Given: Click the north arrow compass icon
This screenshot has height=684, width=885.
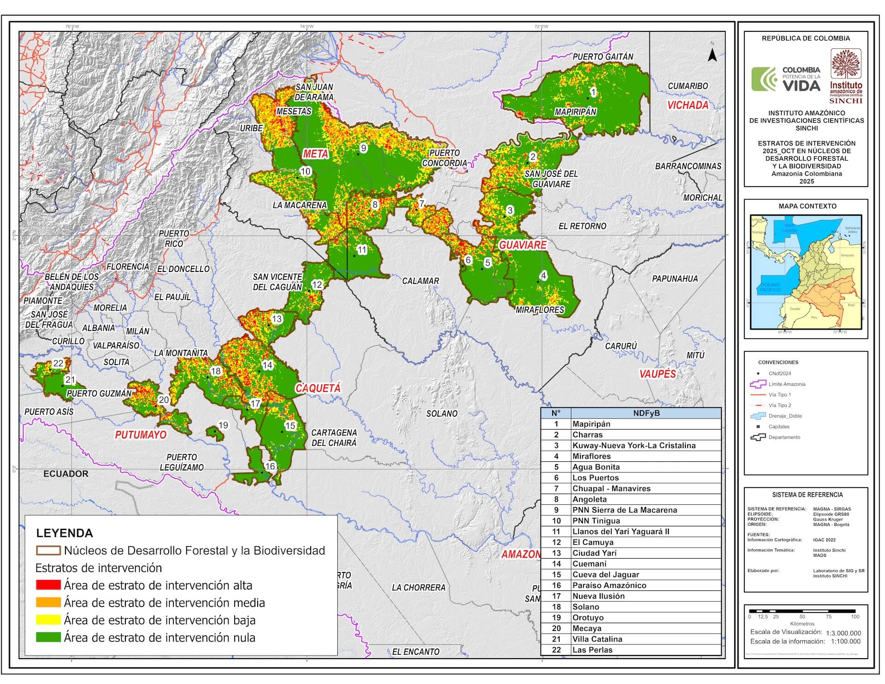Looking at the screenshot, I should click(x=712, y=55).
